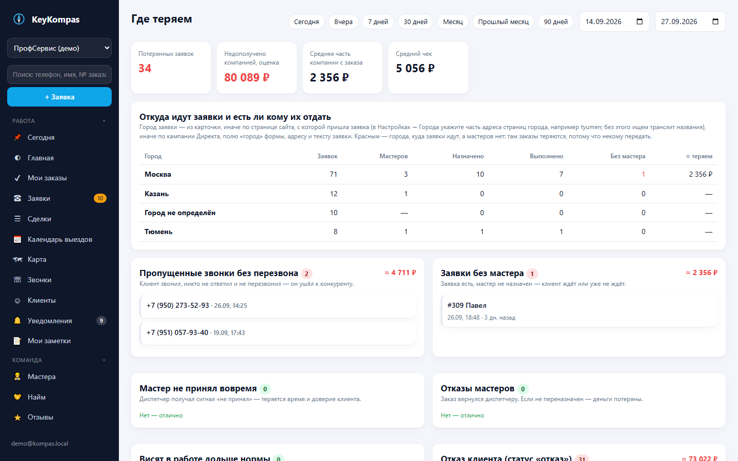Screen dimensions: 738x461
Task: Click the start date field 14.09.2026
Action: [614, 22]
